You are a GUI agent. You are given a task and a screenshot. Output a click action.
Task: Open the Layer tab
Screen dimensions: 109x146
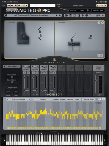pyautogui.click(x=82, y=10)
